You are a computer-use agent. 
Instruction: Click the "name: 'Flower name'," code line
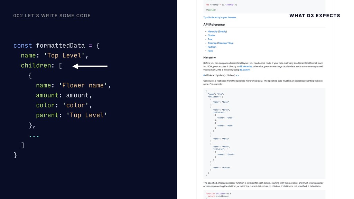click(x=73, y=85)
